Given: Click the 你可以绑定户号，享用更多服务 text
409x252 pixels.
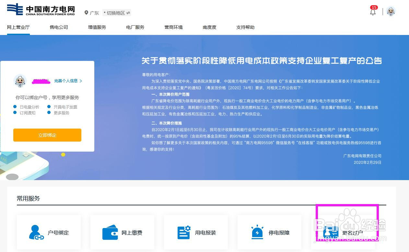Looking at the screenshot, I should point(47,97).
